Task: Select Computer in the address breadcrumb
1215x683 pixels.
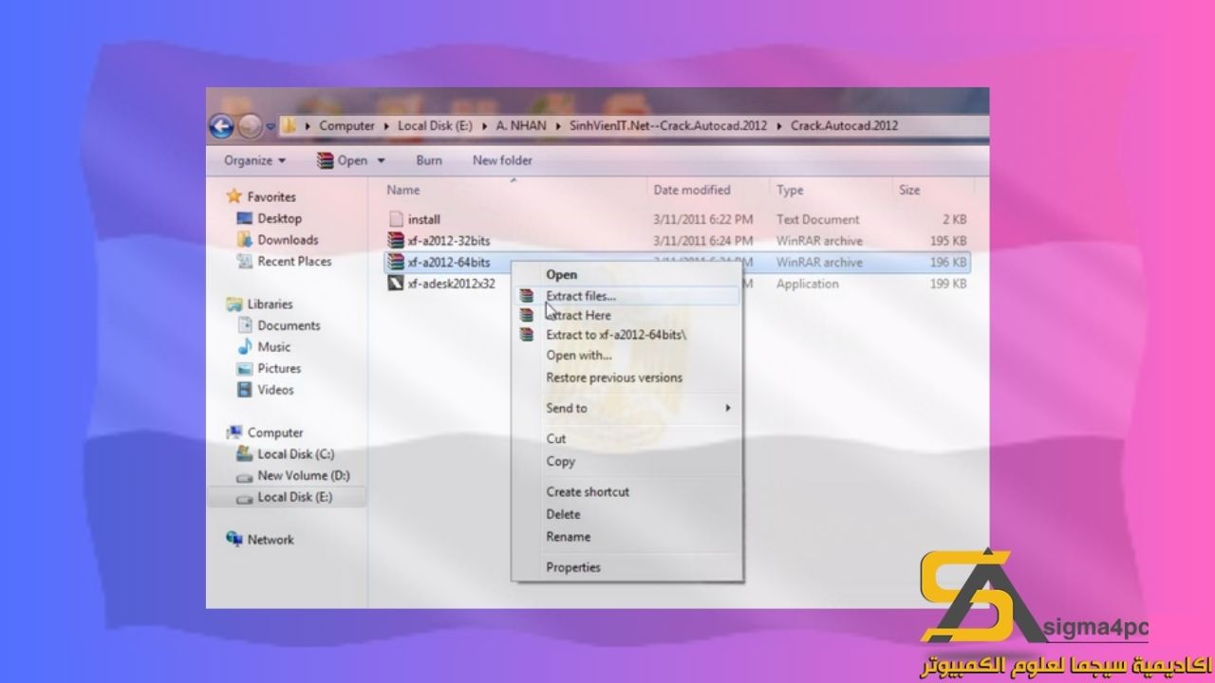Action: point(346,125)
